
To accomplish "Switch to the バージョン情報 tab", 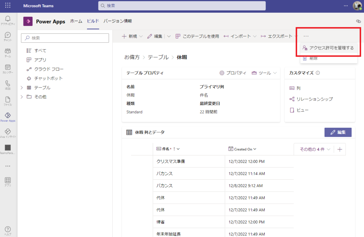I will tap(118, 21).
